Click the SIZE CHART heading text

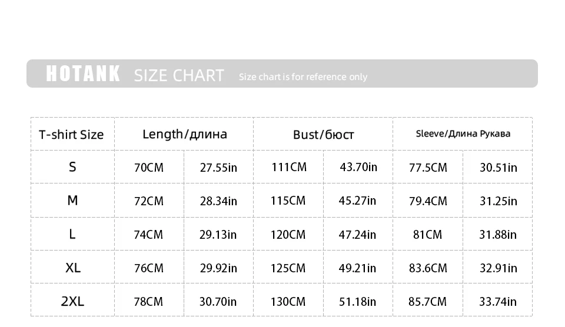click(x=179, y=76)
